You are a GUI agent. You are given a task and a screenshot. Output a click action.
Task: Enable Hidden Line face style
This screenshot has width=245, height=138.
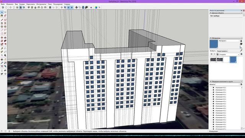coord(14,7)
